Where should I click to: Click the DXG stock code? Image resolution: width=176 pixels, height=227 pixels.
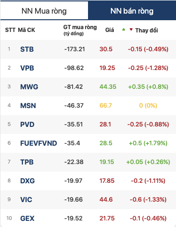click(28, 181)
